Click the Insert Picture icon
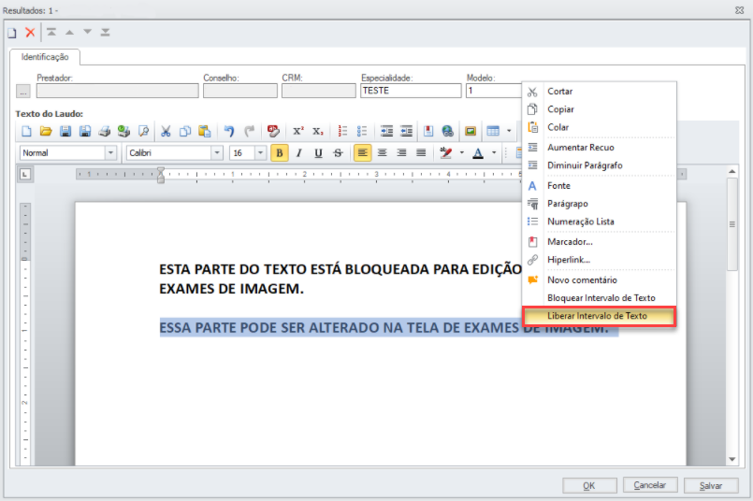Image resolution: width=753 pixels, height=501 pixels. 471,131
